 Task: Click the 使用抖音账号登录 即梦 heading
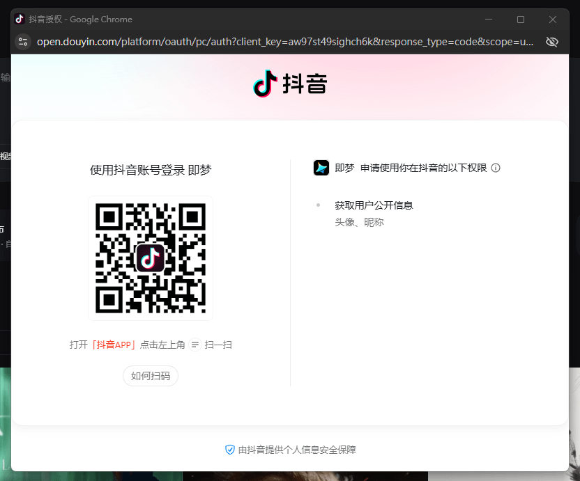[x=151, y=170]
